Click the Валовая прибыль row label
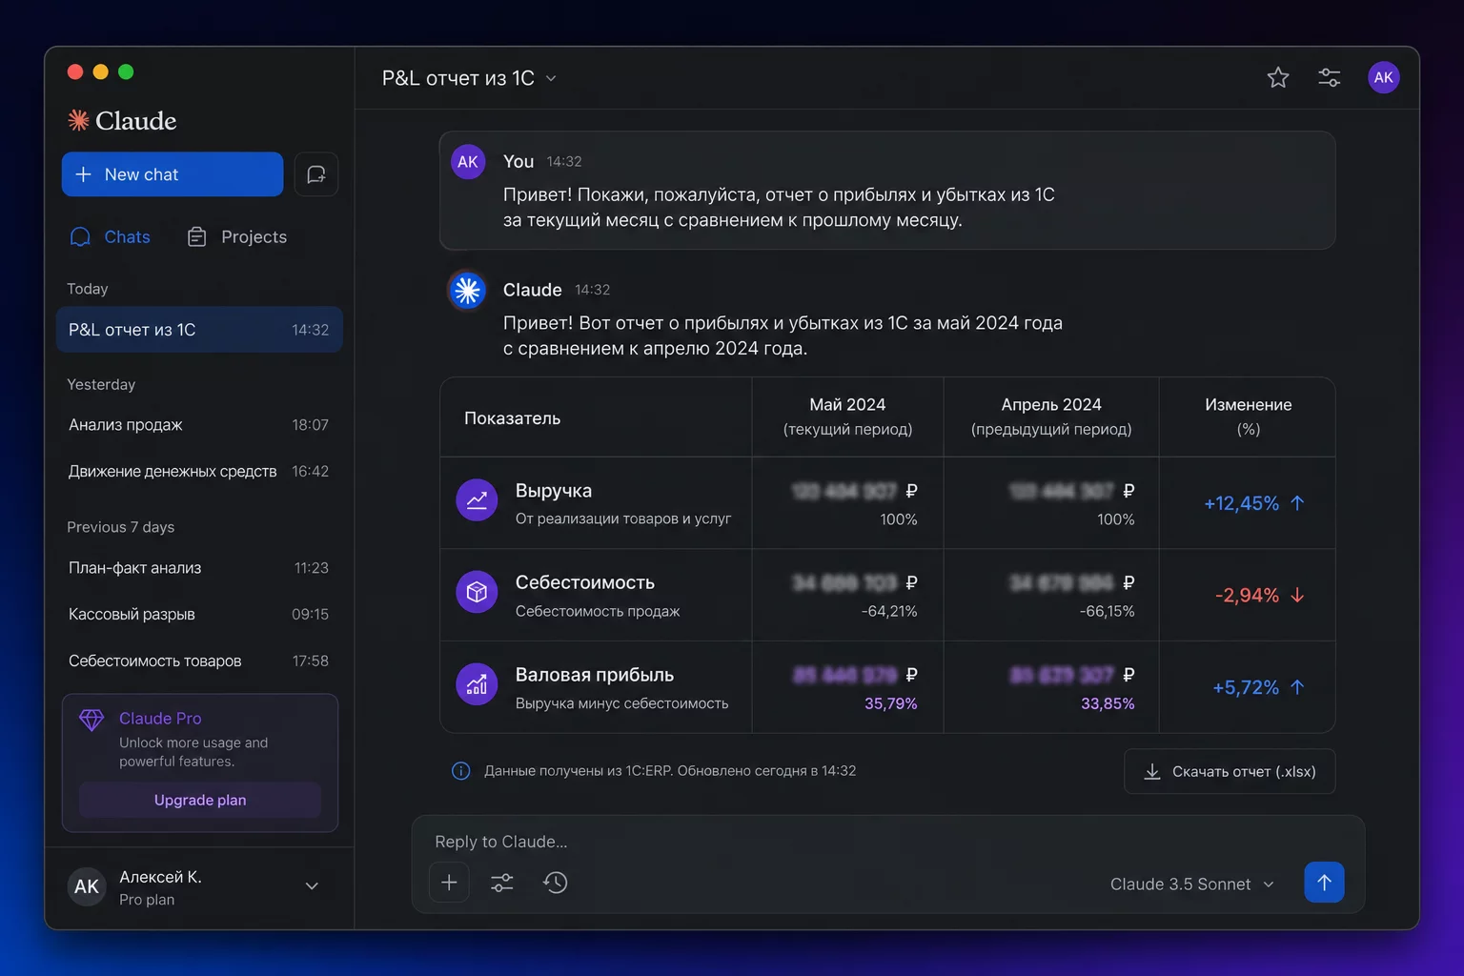This screenshot has width=1464, height=976. pos(595,675)
